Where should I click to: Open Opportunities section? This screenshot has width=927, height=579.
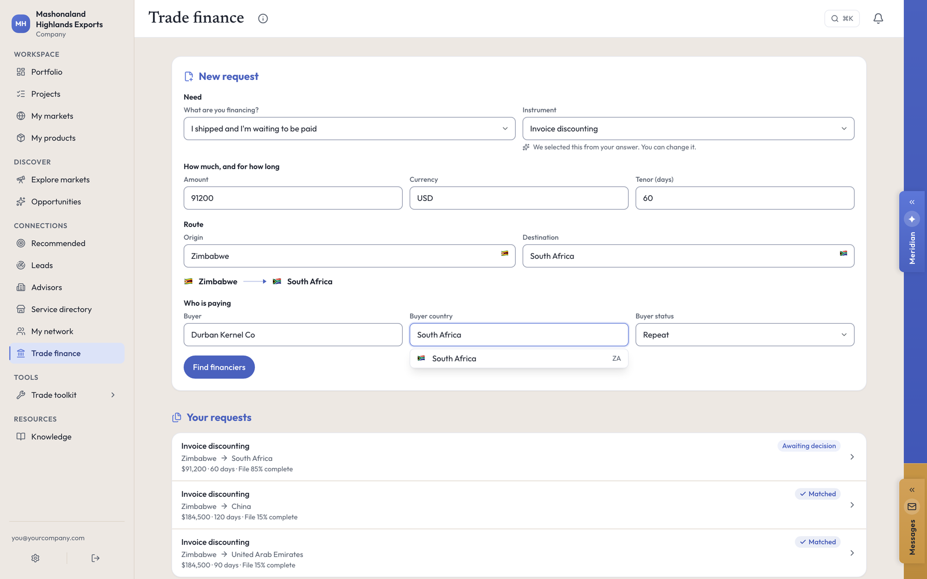tap(67, 201)
